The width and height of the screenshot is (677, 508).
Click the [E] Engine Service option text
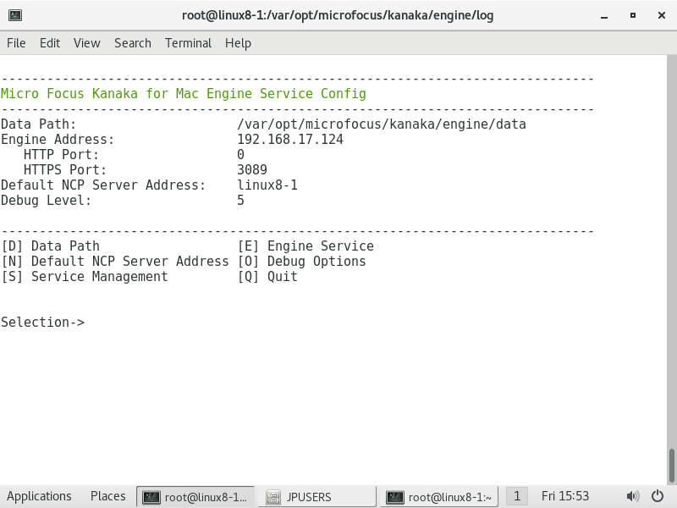pos(305,246)
